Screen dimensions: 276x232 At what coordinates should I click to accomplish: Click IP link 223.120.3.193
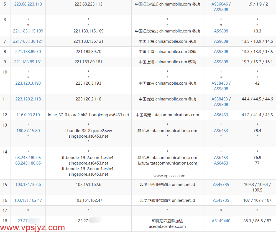coord(28,83)
